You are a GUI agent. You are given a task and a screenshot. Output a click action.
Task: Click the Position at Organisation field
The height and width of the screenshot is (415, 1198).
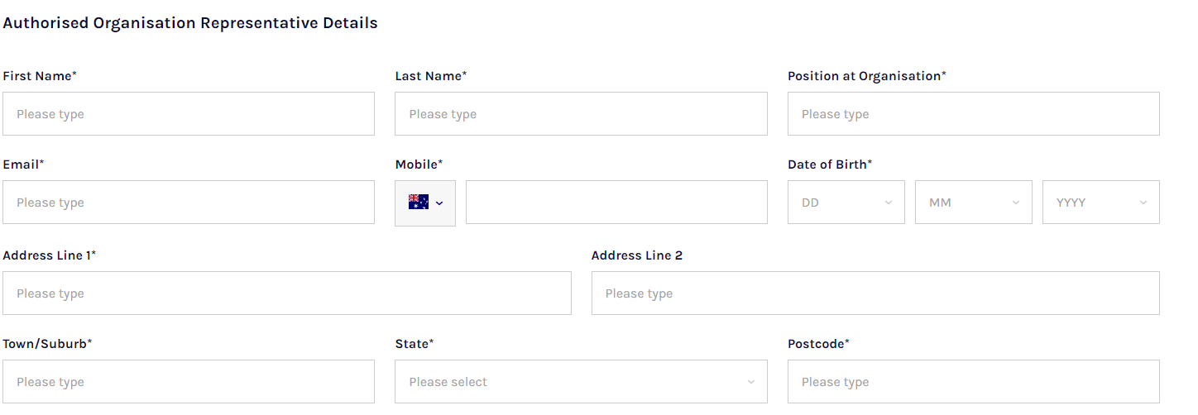[x=974, y=114]
